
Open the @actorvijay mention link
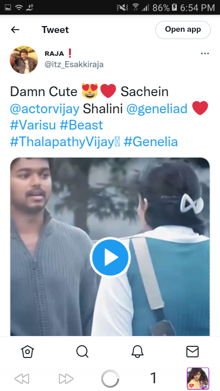coord(45,109)
